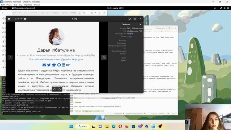Enter fullscreen mode in image viewer
This screenshot has height=130, width=231.
130,19
